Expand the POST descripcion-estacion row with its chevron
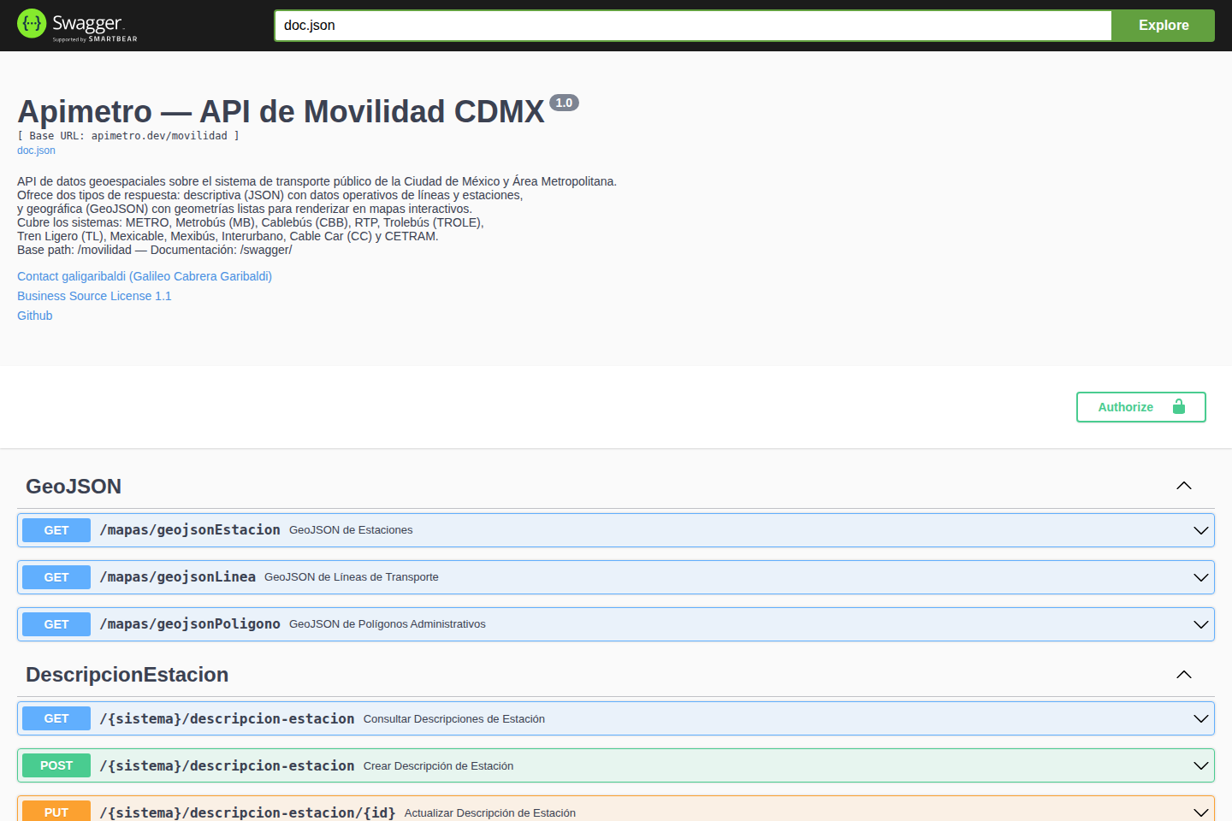The height and width of the screenshot is (821, 1232). (x=1201, y=765)
